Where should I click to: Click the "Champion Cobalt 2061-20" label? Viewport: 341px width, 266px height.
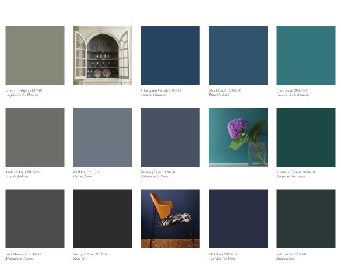point(161,90)
